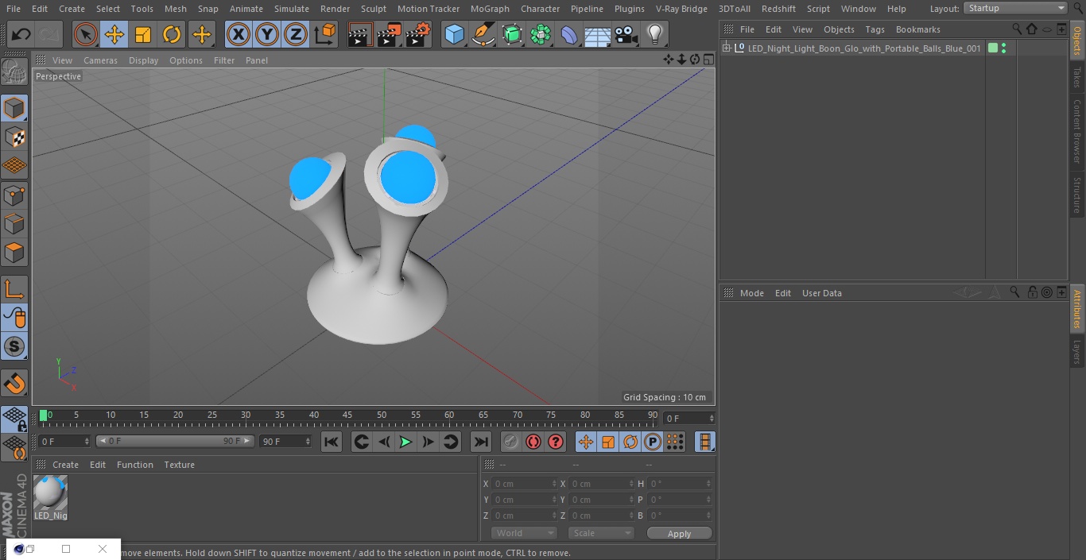Switch to Texture mode

coord(14,137)
